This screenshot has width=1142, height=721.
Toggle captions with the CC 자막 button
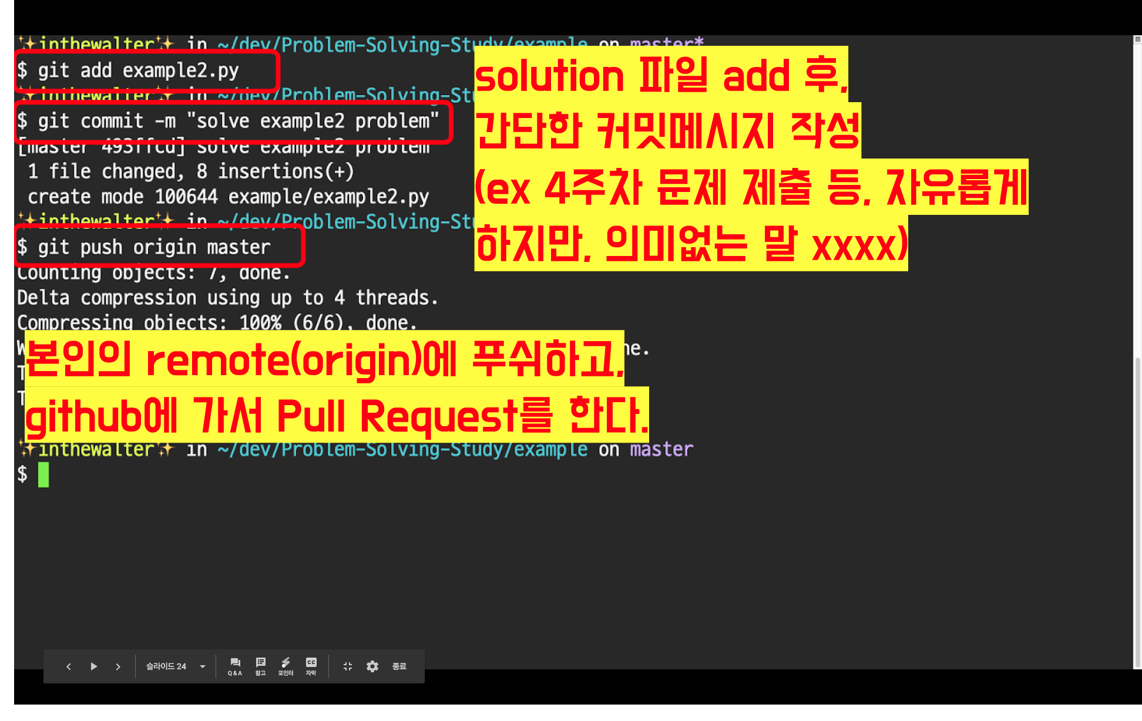311,666
